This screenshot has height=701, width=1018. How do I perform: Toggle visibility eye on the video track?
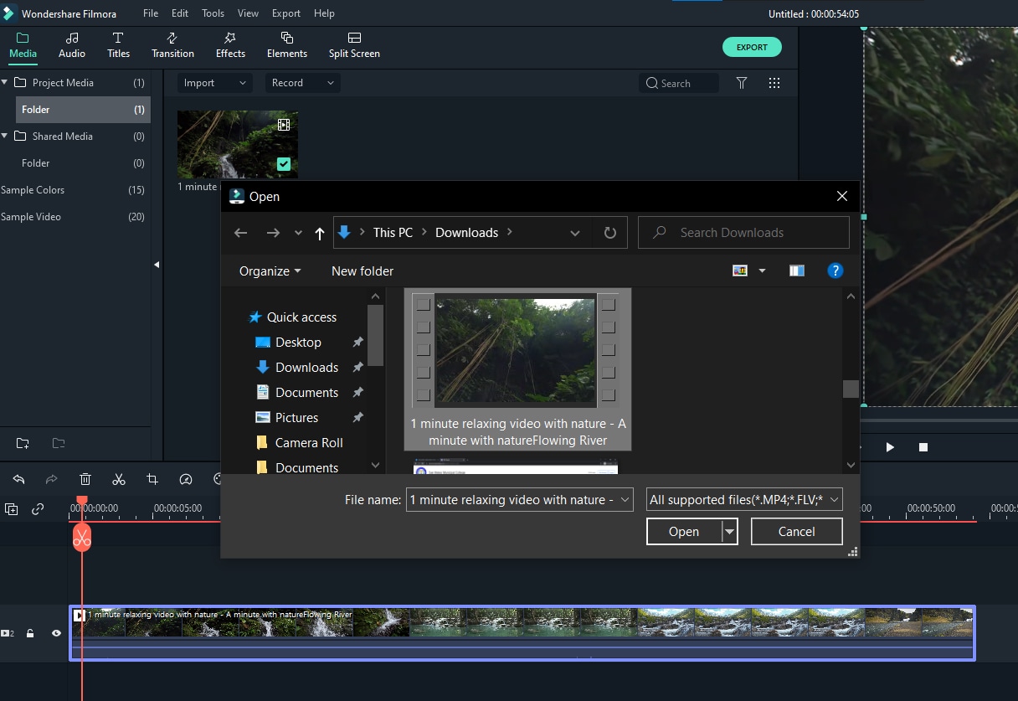pyautogui.click(x=56, y=633)
